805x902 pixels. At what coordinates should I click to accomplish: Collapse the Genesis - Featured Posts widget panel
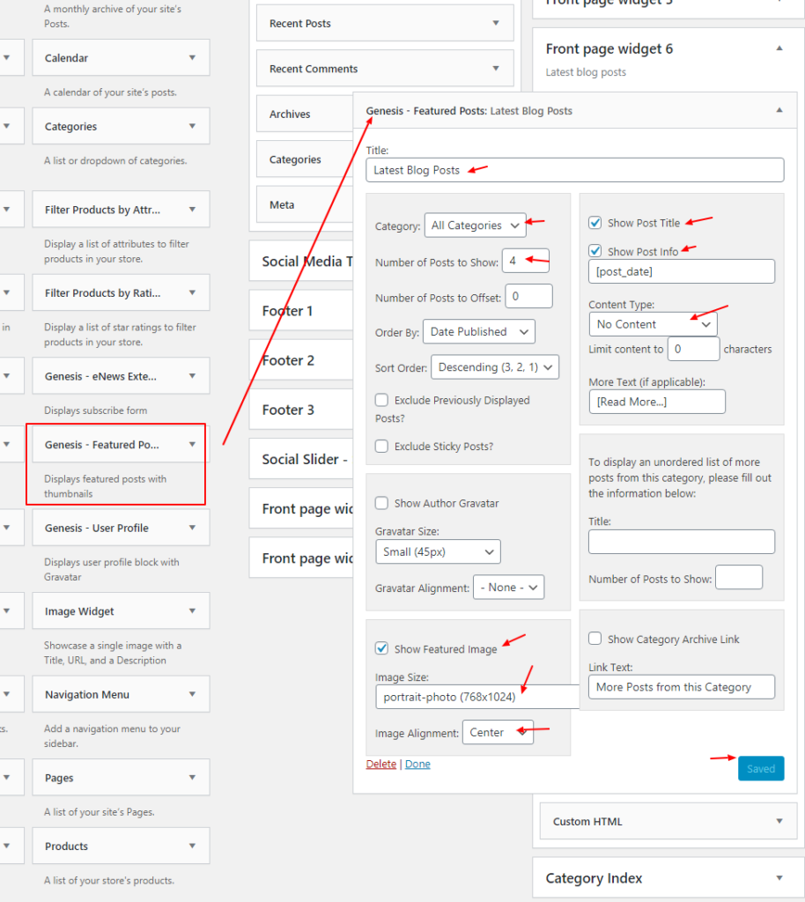click(779, 110)
